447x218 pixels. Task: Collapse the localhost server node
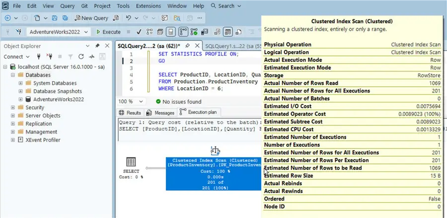tap(5, 67)
